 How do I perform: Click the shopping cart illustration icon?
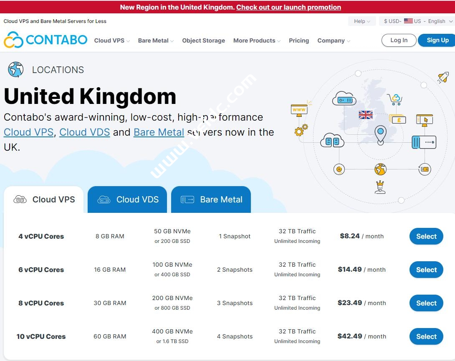coord(395,100)
